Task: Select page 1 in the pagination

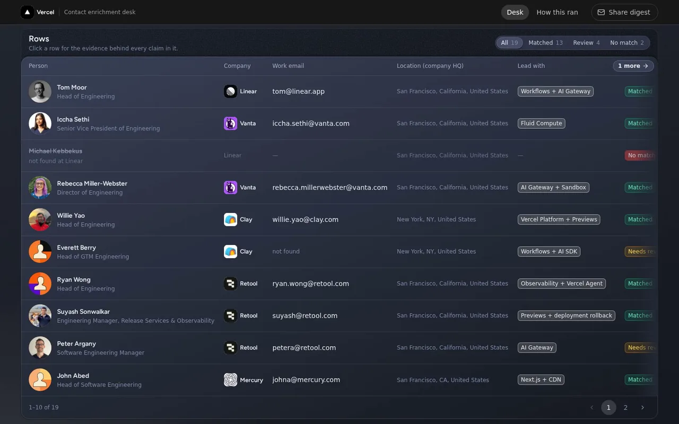Action: click(x=608, y=408)
